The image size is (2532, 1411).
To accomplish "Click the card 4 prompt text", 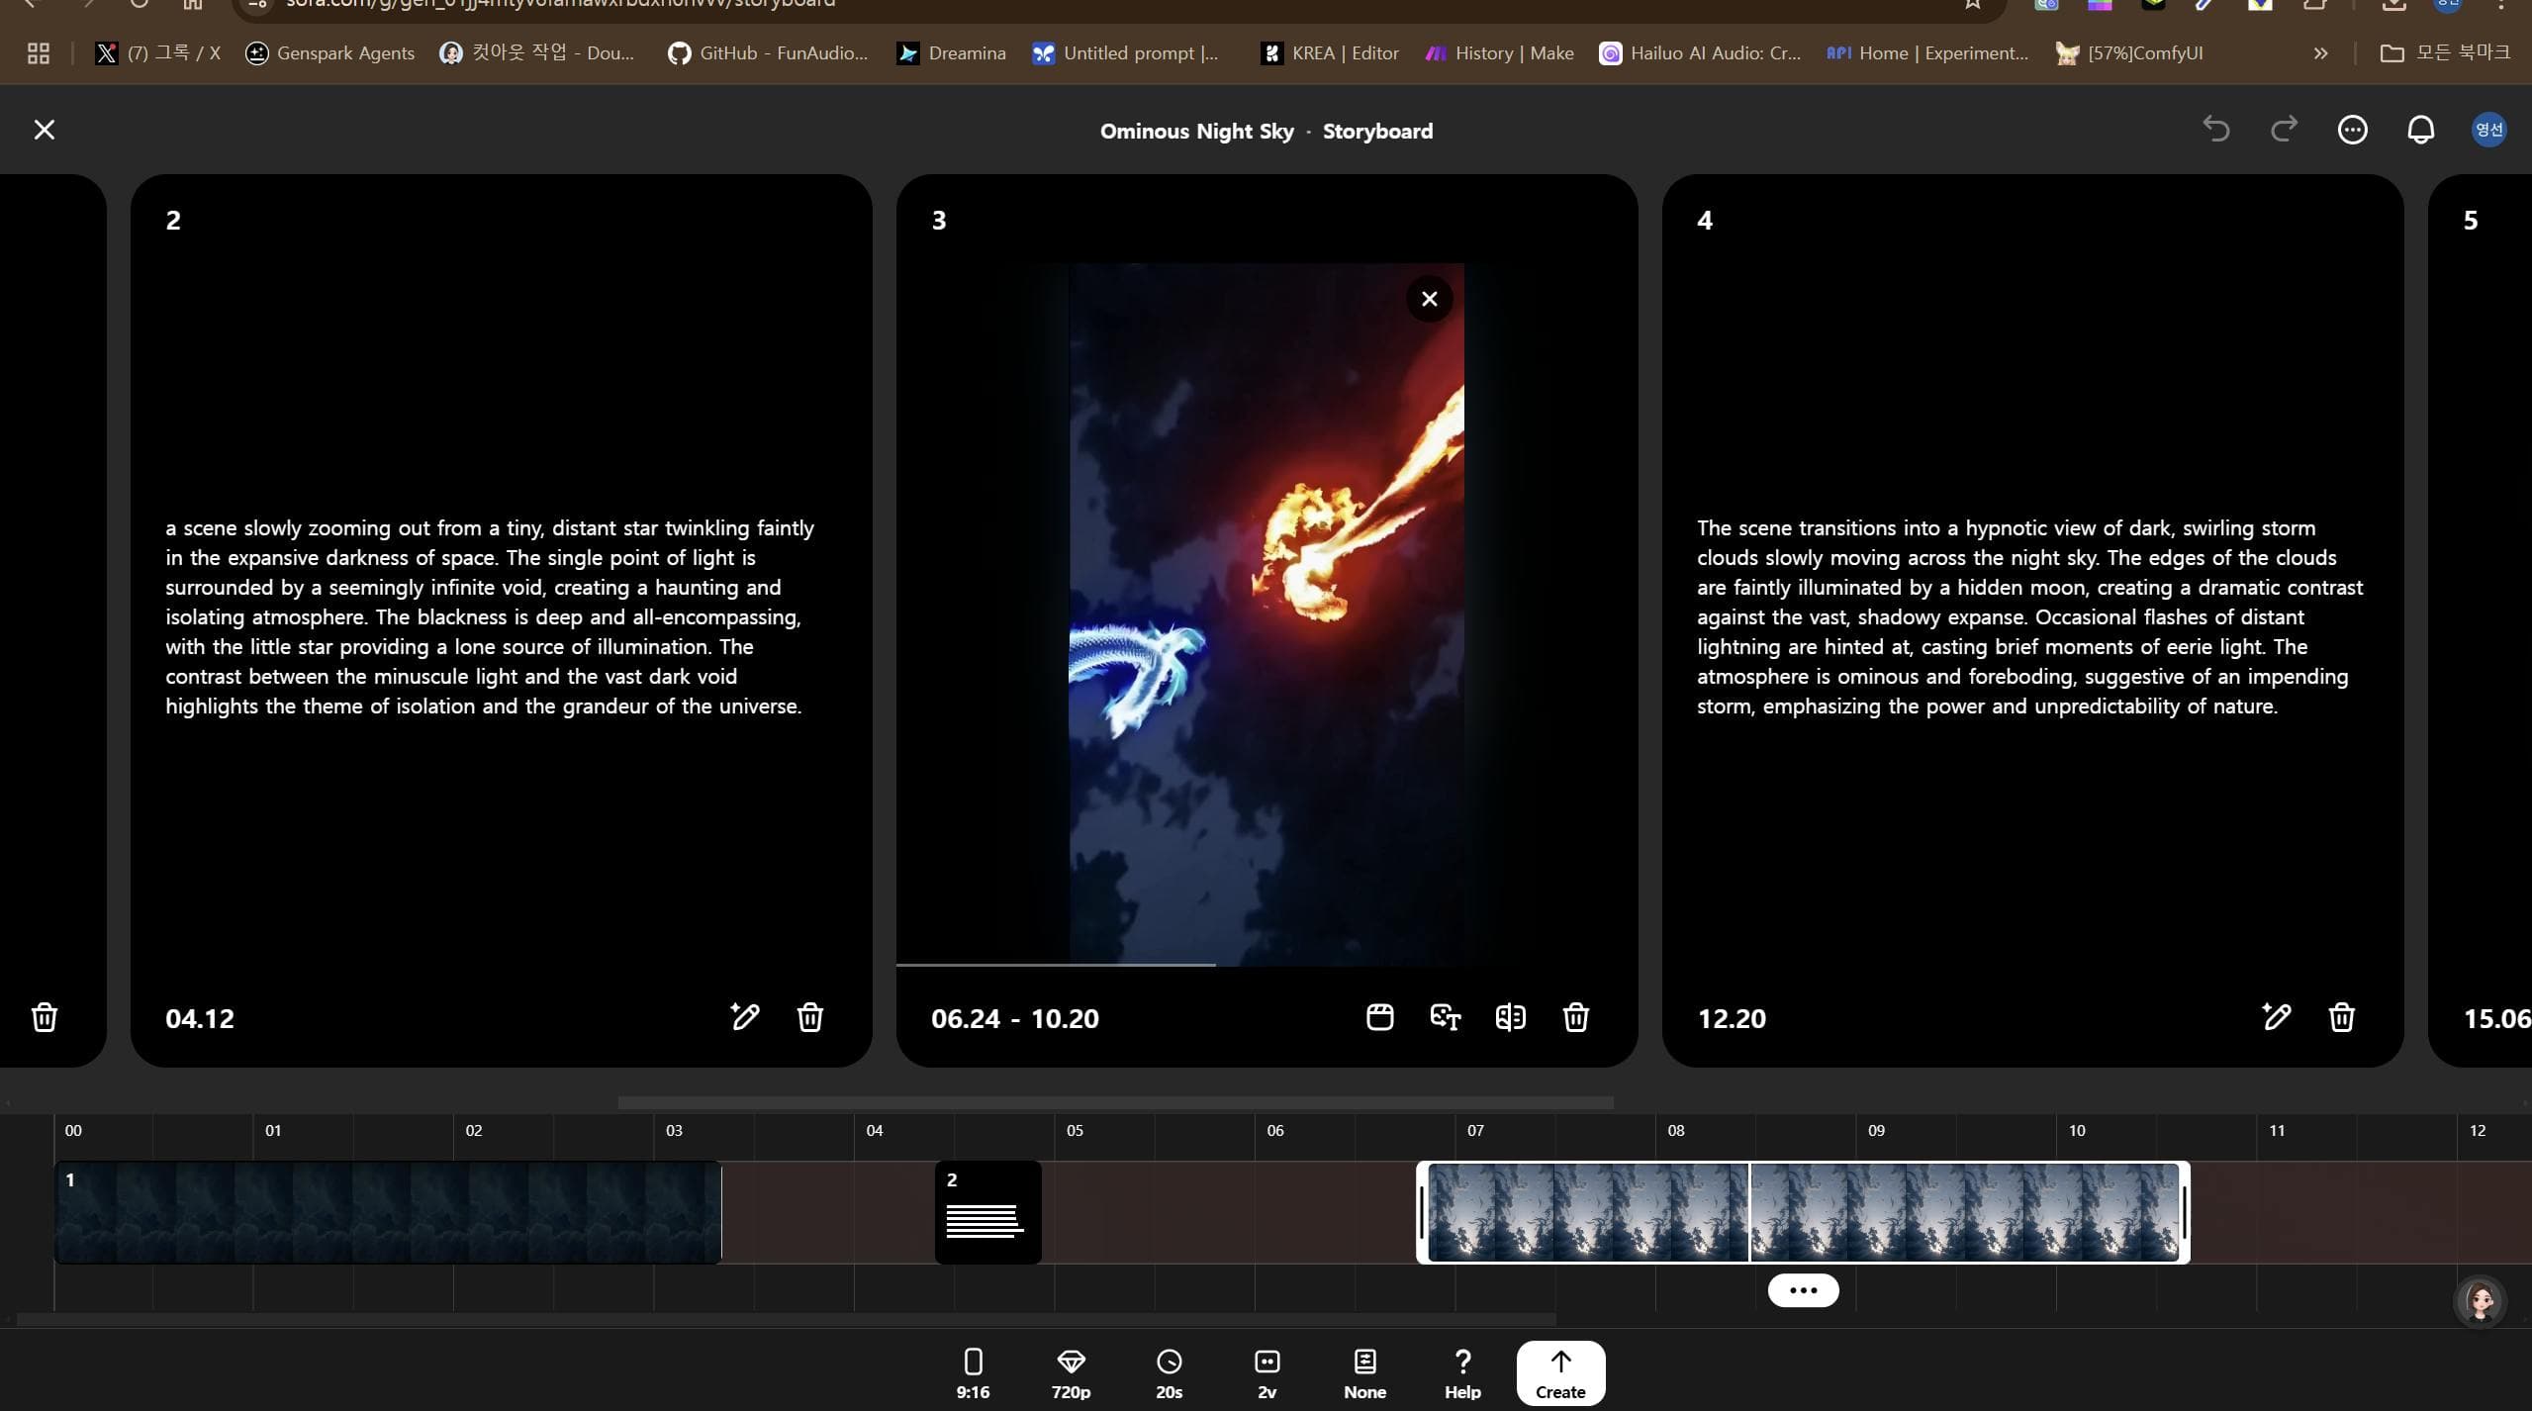I will (x=2029, y=616).
